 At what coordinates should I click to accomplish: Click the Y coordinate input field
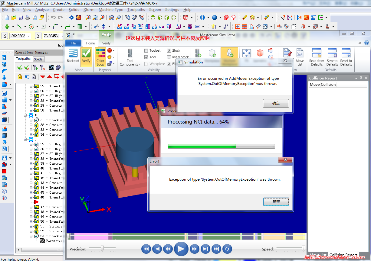[x=52, y=36]
